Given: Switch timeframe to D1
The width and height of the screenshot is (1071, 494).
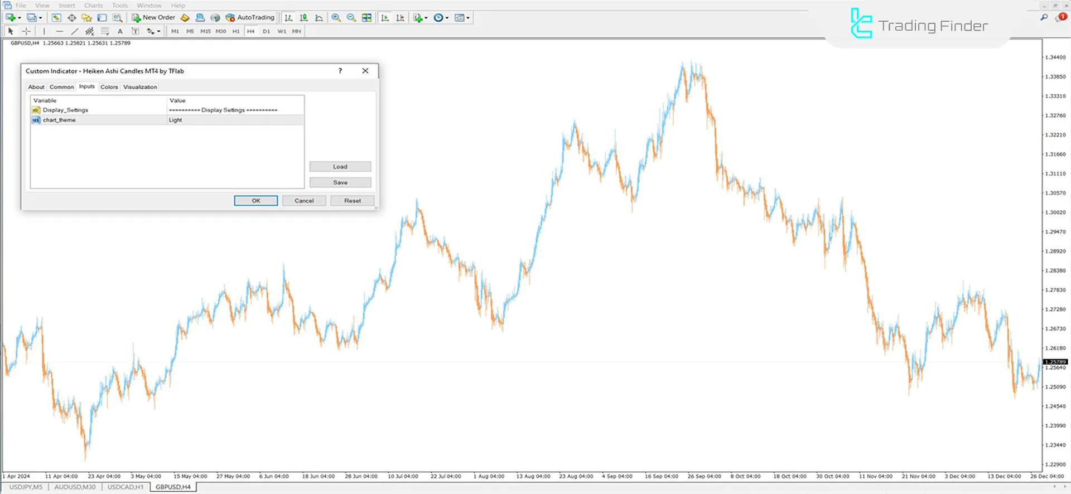Looking at the screenshot, I should (x=266, y=31).
